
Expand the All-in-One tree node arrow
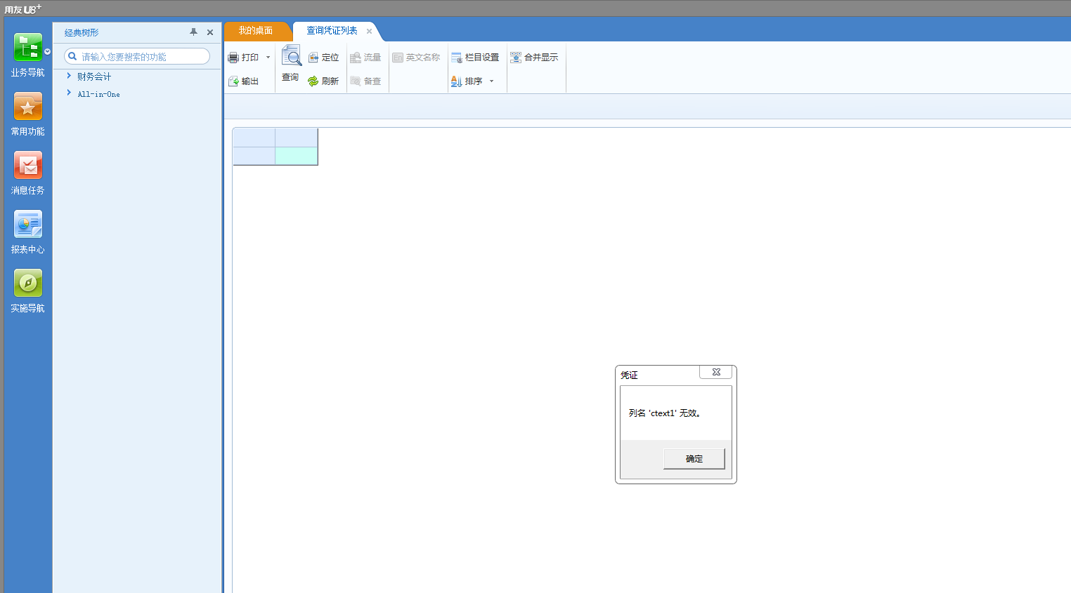click(69, 93)
